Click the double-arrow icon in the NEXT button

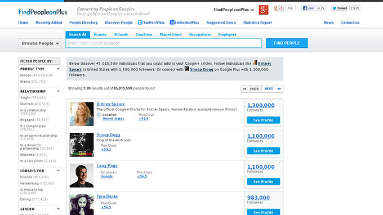point(279,89)
